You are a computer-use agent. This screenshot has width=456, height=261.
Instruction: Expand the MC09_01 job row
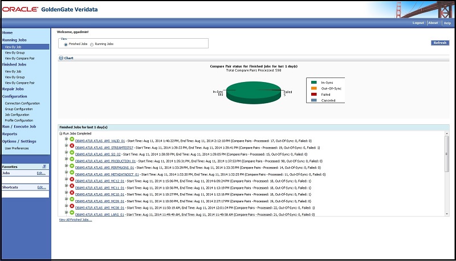pyautogui.click(x=66, y=199)
